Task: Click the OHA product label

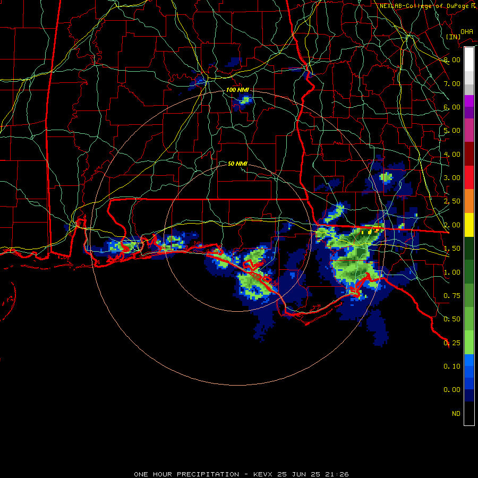Action: point(467,31)
